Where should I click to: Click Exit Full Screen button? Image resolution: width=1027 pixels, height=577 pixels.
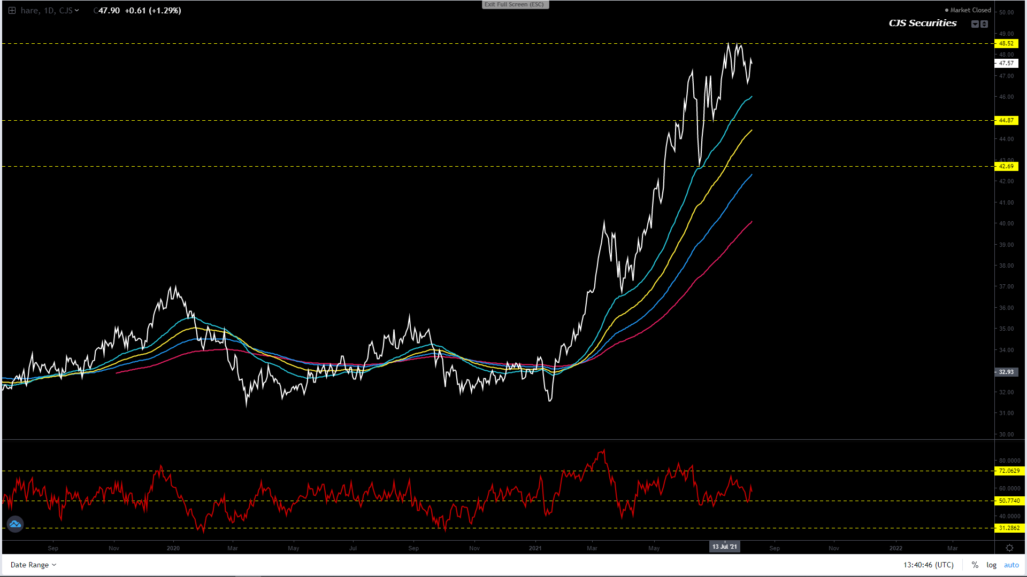coord(515,4)
